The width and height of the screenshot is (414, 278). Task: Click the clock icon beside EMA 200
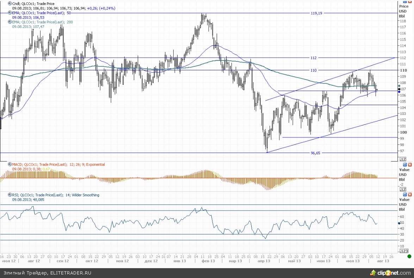tap(10, 22)
